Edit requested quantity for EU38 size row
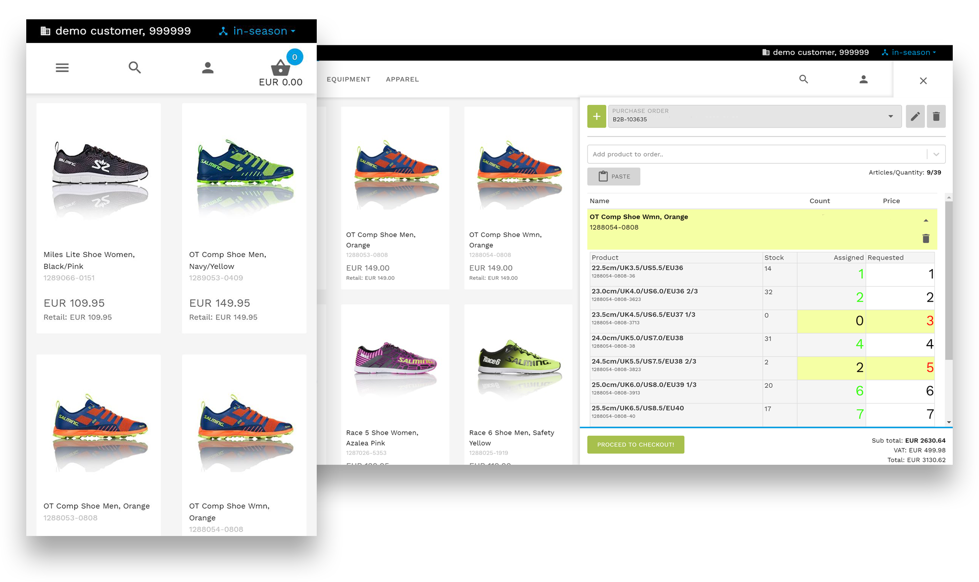979x582 pixels. pyautogui.click(x=900, y=344)
